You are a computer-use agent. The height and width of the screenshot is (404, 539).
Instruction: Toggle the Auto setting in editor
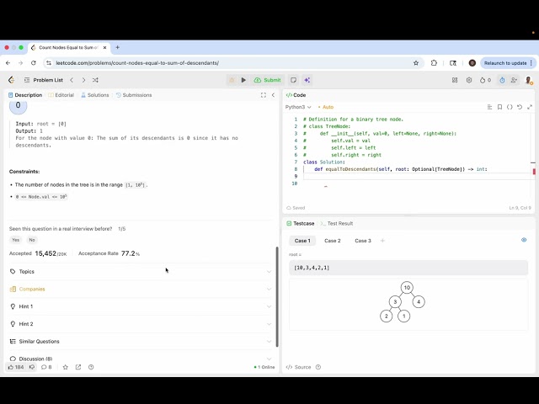tap(326, 107)
